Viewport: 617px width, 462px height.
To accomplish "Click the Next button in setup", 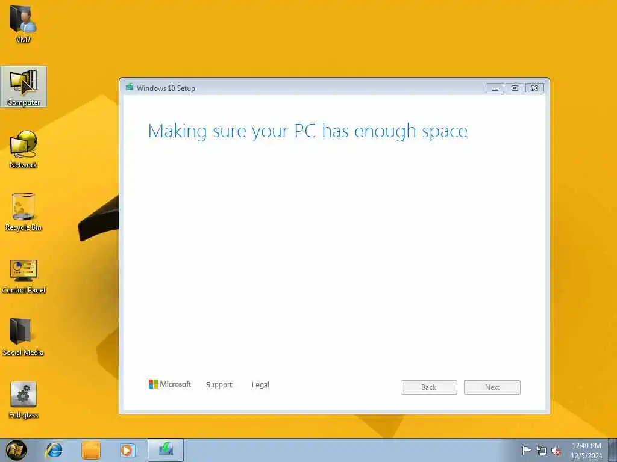I will (x=492, y=387).
